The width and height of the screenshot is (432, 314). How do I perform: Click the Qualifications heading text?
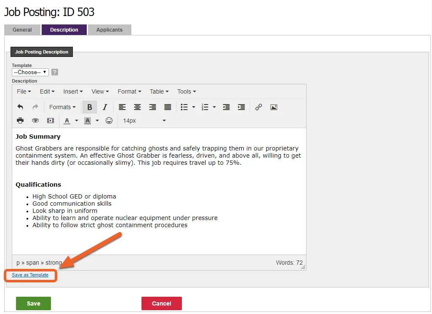[x=38, y=185]
